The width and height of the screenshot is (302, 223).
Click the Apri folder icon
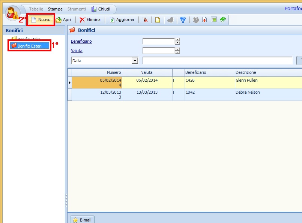pos(59,20)
